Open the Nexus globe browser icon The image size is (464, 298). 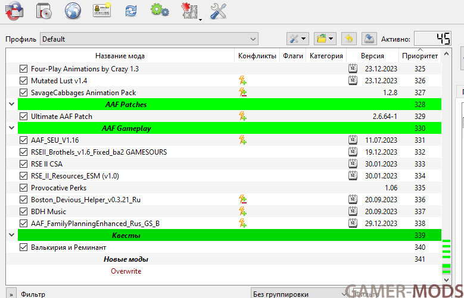(73, 11)
